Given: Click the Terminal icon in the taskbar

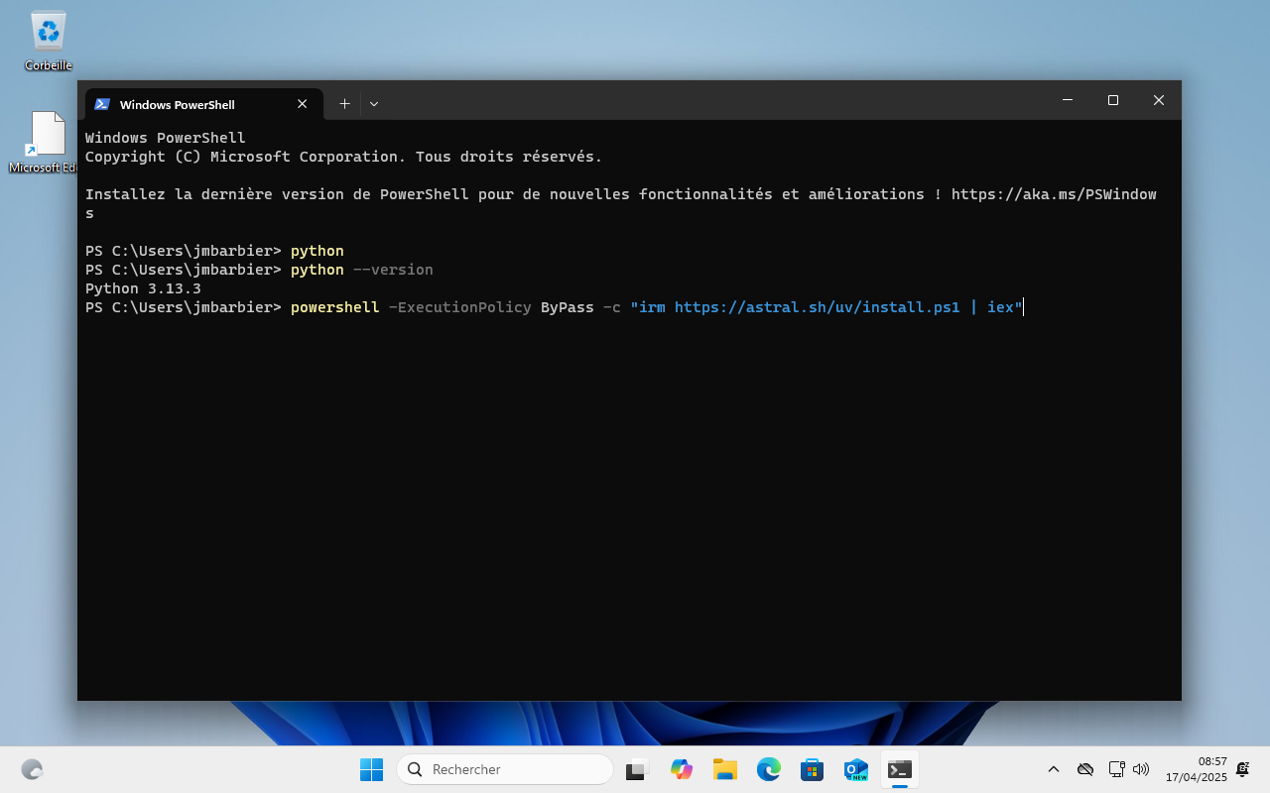Looking at the screenshot, I should click(x=899, y=769).
